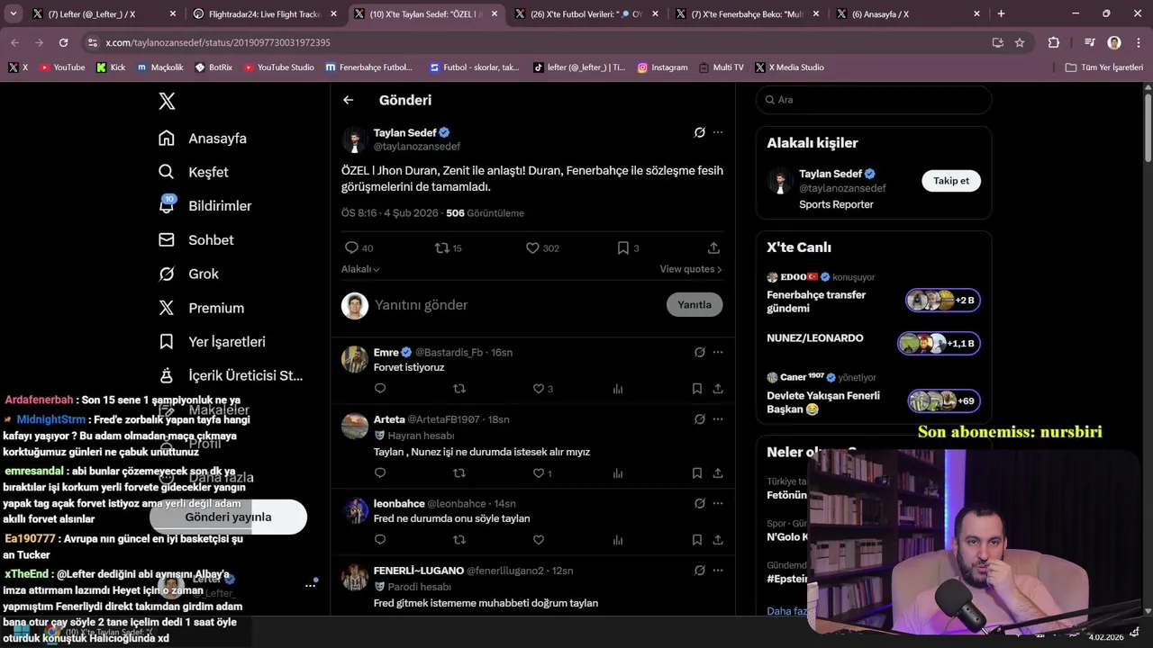Open Anasayfa in the sidebar
This screenshot has width=1153, height=648.
pos(203,139)
